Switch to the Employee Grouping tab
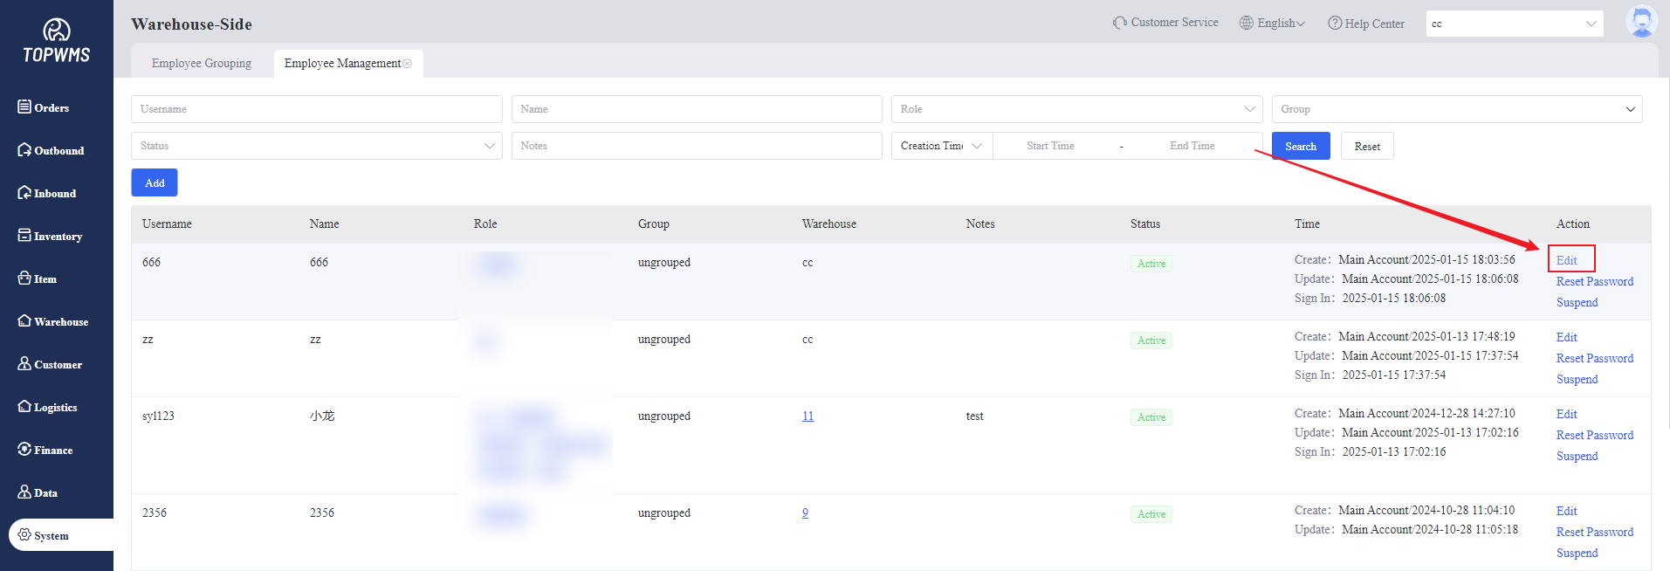The image size is (1670, 571). 202,64
